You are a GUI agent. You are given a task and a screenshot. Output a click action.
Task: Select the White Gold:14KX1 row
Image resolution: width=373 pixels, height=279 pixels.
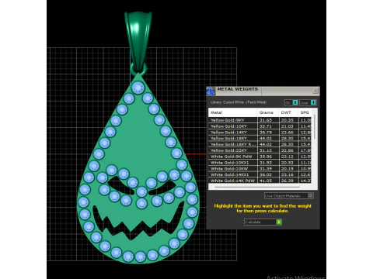pyautogui.click(x=260, y=174)
